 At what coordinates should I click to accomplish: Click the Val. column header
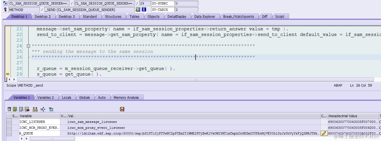click(194, 116)
